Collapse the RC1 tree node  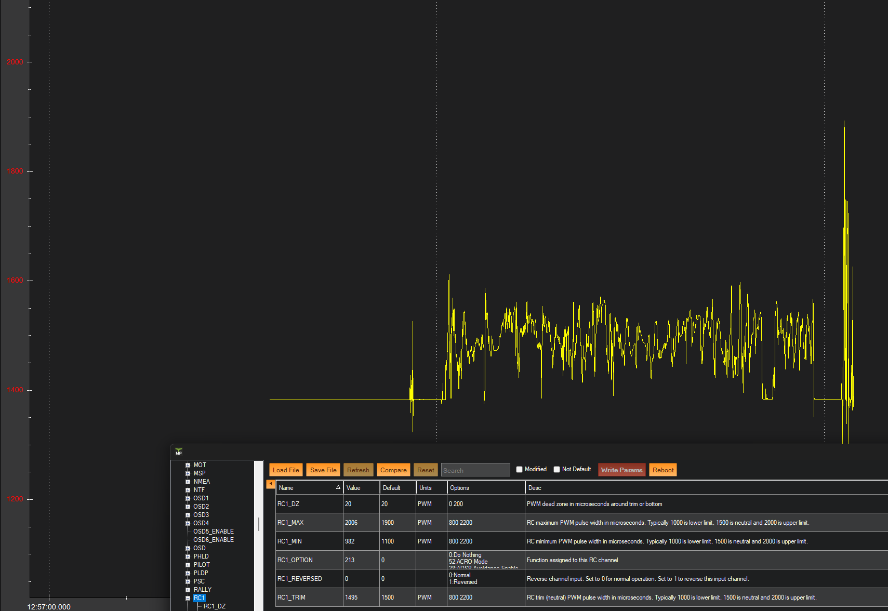[188, 599]
